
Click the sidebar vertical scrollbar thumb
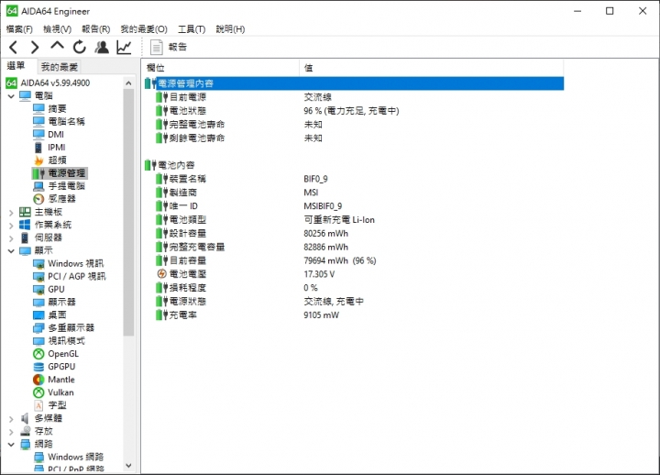coord(128,212)
